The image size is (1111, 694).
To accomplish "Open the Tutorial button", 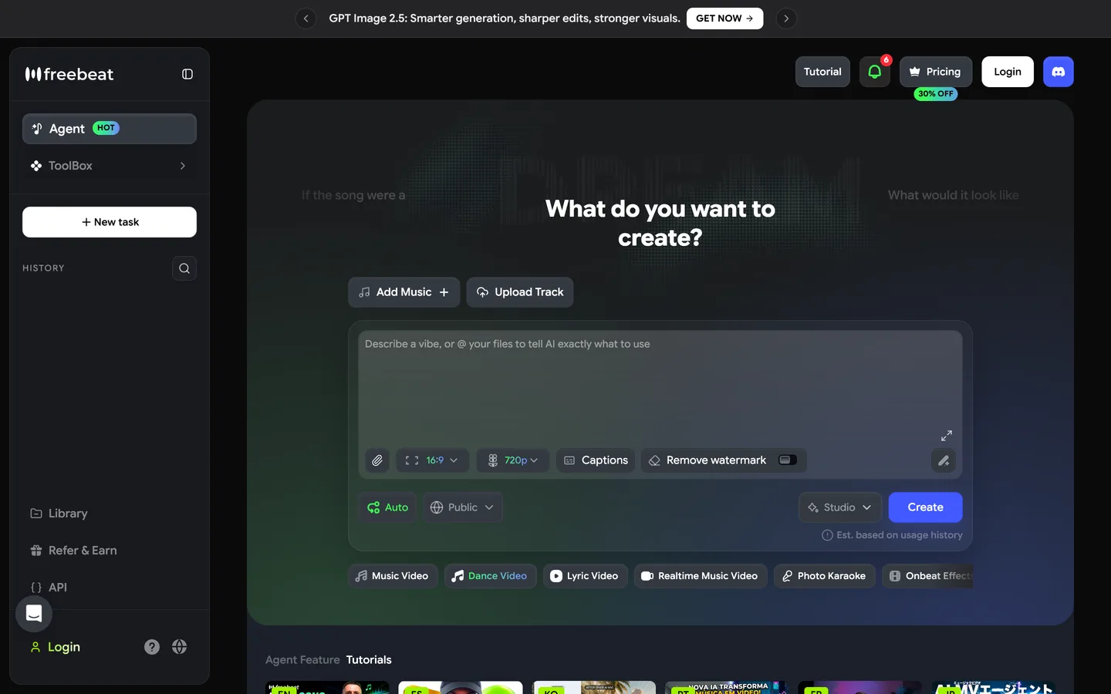I will tap(822, 72).
